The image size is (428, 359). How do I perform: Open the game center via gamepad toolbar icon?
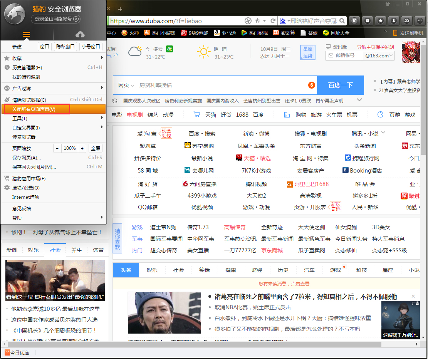pyautogui.click(x=406, y=21)
